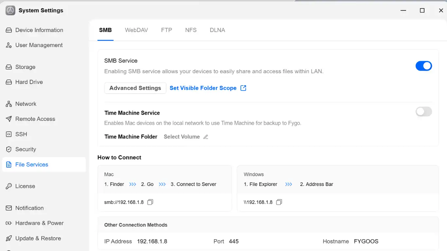Viewport: 447px width, 251px height.
Task: Click the Other Connection Methods heading
Action: (x=136, y=225)
